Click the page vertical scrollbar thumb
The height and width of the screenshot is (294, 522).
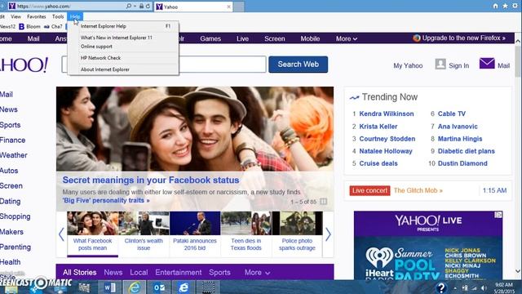(x=518, y=62)
